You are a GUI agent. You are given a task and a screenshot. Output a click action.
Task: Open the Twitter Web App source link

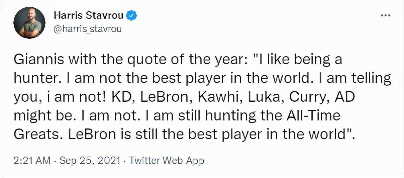pyautogui.click(x=166, y=161)
